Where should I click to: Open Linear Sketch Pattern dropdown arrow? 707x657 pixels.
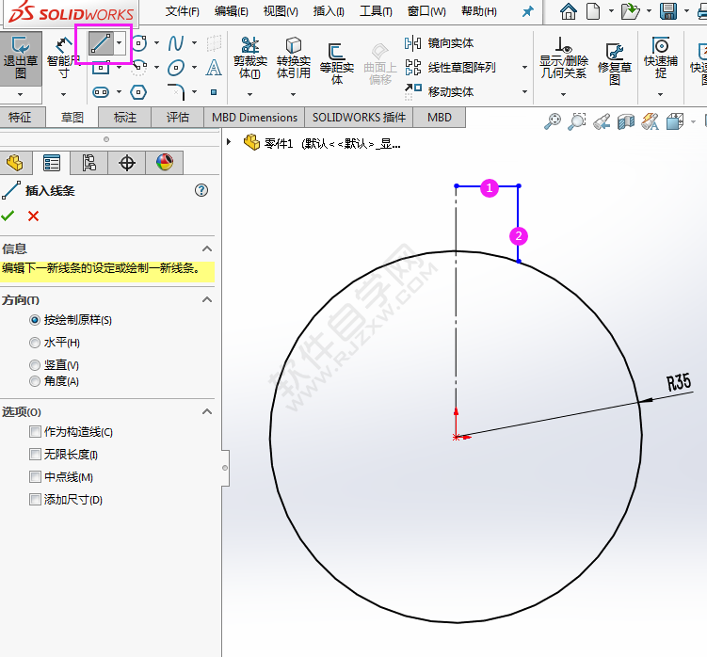pyautogui.click(x=524, y=68)
